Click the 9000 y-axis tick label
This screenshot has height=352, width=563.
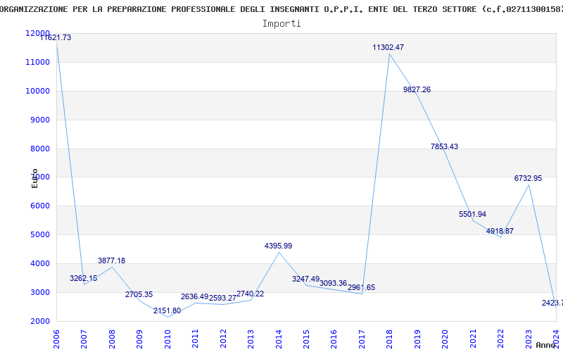click(39, 120)
